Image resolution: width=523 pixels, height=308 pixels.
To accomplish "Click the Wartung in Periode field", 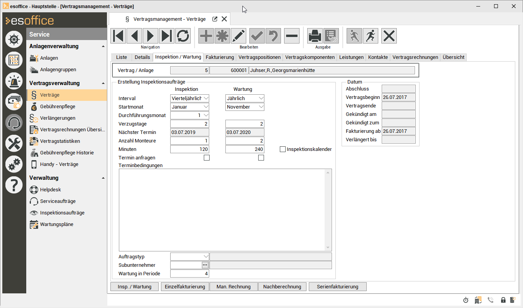I will (190, 274).
